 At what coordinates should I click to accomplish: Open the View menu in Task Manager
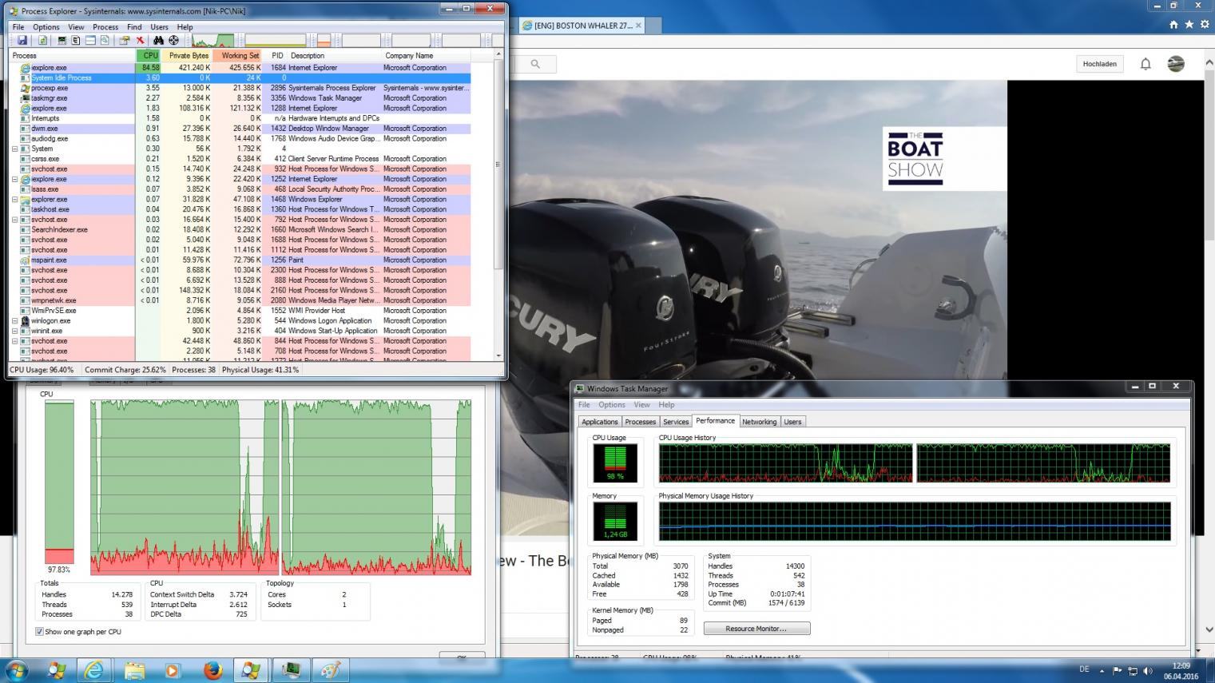point(641,404)
